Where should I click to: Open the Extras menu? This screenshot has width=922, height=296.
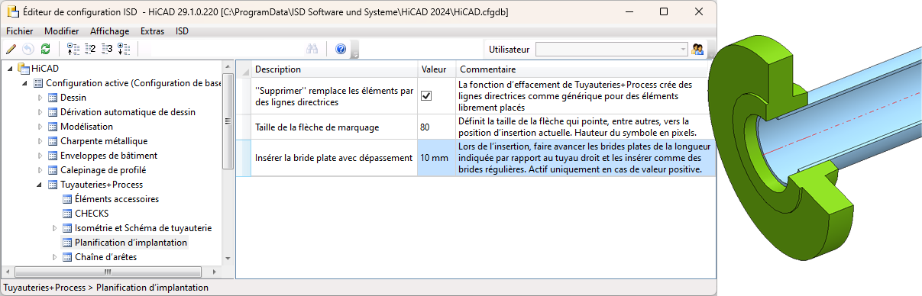coord(152,31)
